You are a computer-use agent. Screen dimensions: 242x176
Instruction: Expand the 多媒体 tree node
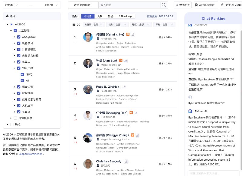14,112
